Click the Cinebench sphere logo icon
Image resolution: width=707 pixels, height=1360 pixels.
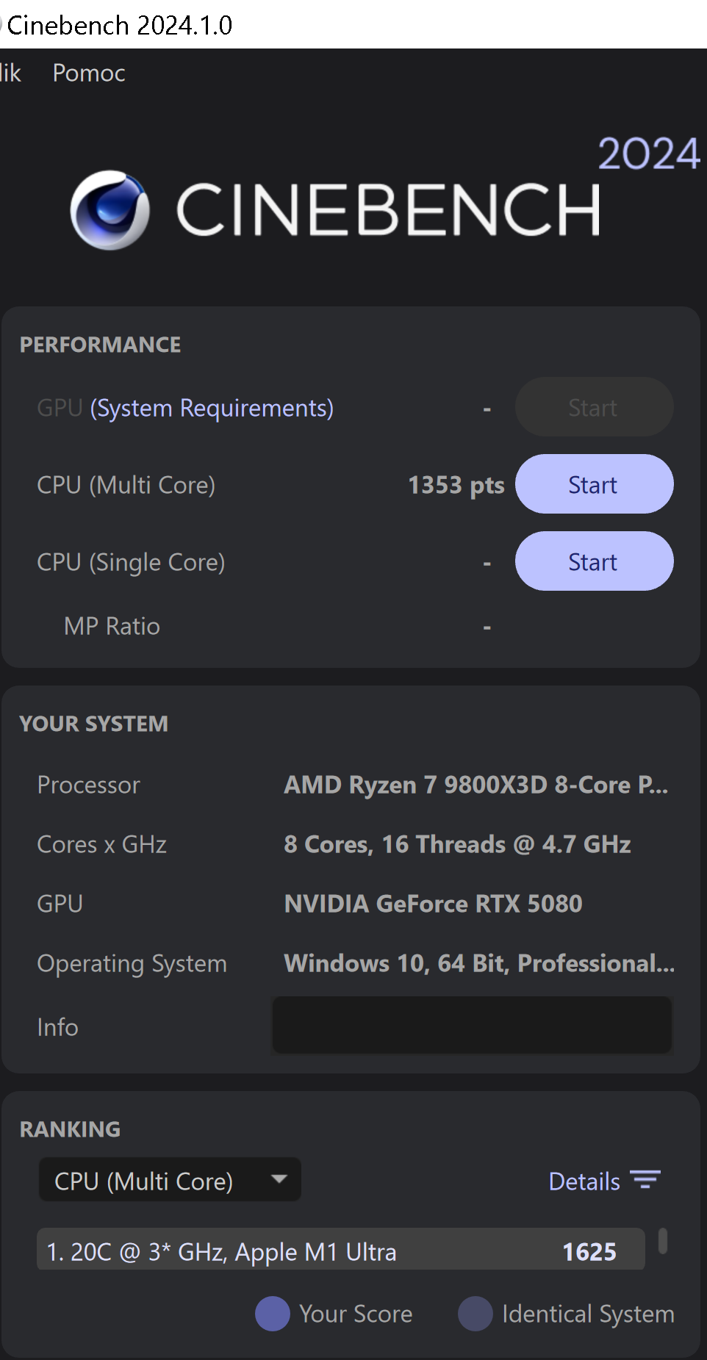pos(110,210)
